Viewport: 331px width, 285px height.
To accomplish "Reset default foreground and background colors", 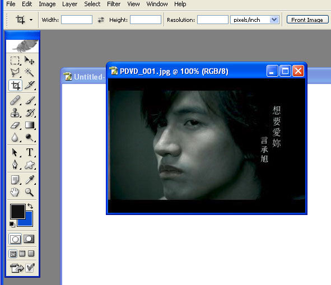I will tap(12, 225).
